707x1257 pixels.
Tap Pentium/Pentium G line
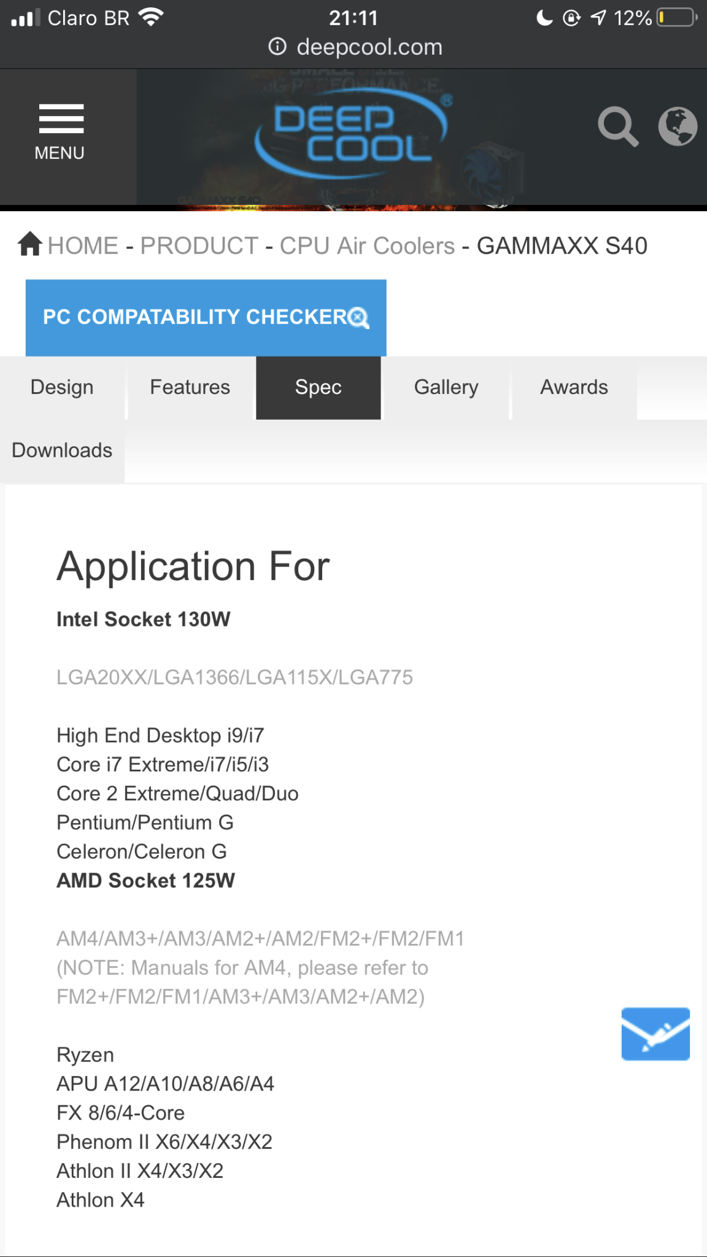145,822
